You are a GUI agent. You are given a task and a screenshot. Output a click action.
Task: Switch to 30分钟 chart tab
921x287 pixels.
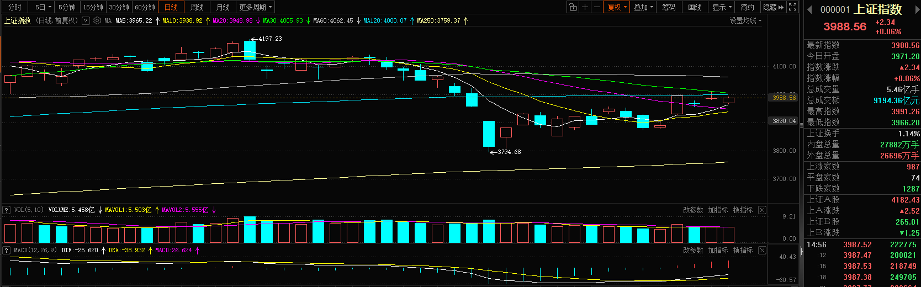119,7
